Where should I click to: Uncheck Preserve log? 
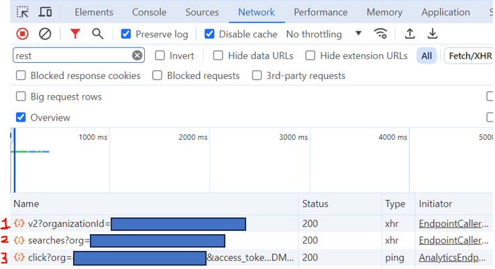[x=126, y=33]
